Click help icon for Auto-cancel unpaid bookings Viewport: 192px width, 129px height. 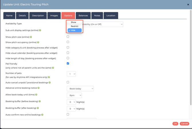[x=50, y=82]
